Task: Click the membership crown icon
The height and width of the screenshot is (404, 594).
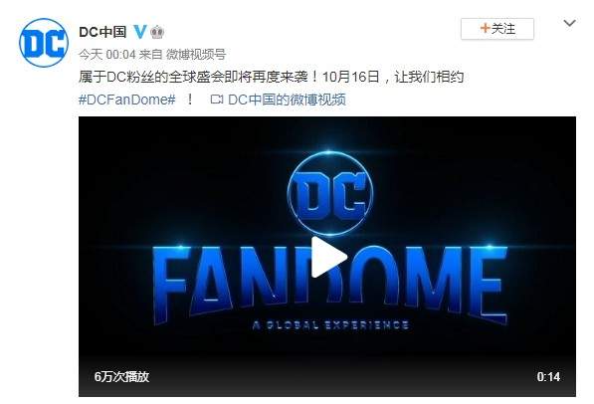Action: pyautogui.click(x=157, y=32)
